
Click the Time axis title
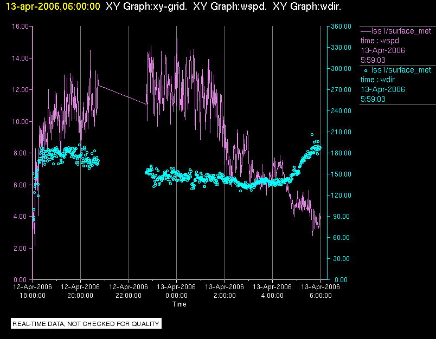179,304
